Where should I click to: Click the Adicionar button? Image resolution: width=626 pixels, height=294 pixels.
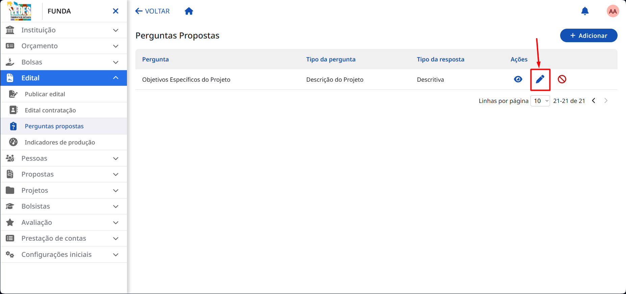[x=589, y=35]
